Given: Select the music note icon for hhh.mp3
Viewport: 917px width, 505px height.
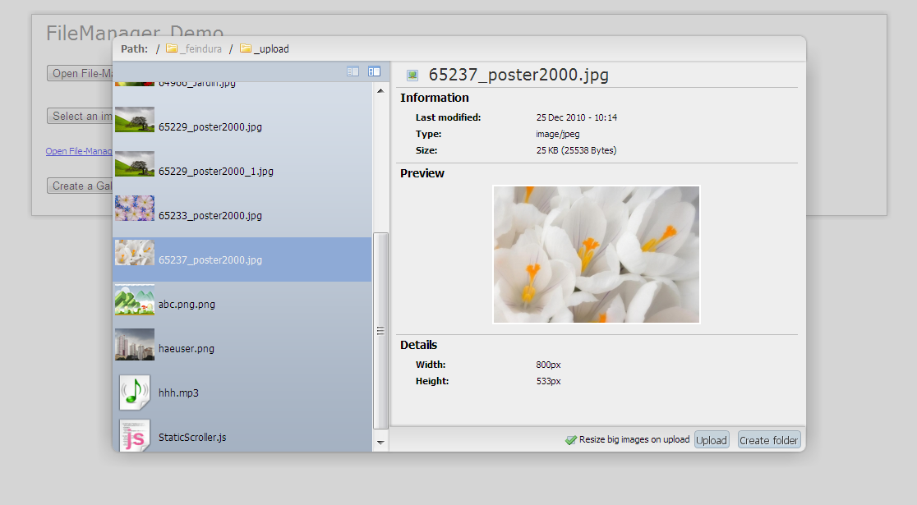Looking at the screenshot, I should click(134, 393).
